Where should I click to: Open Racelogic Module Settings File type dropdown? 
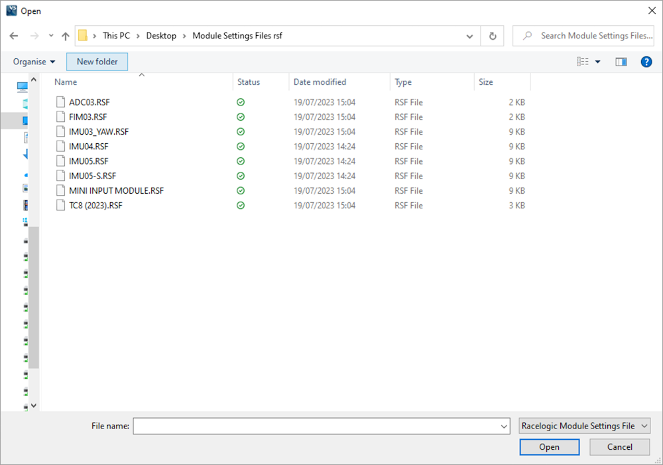585,426
